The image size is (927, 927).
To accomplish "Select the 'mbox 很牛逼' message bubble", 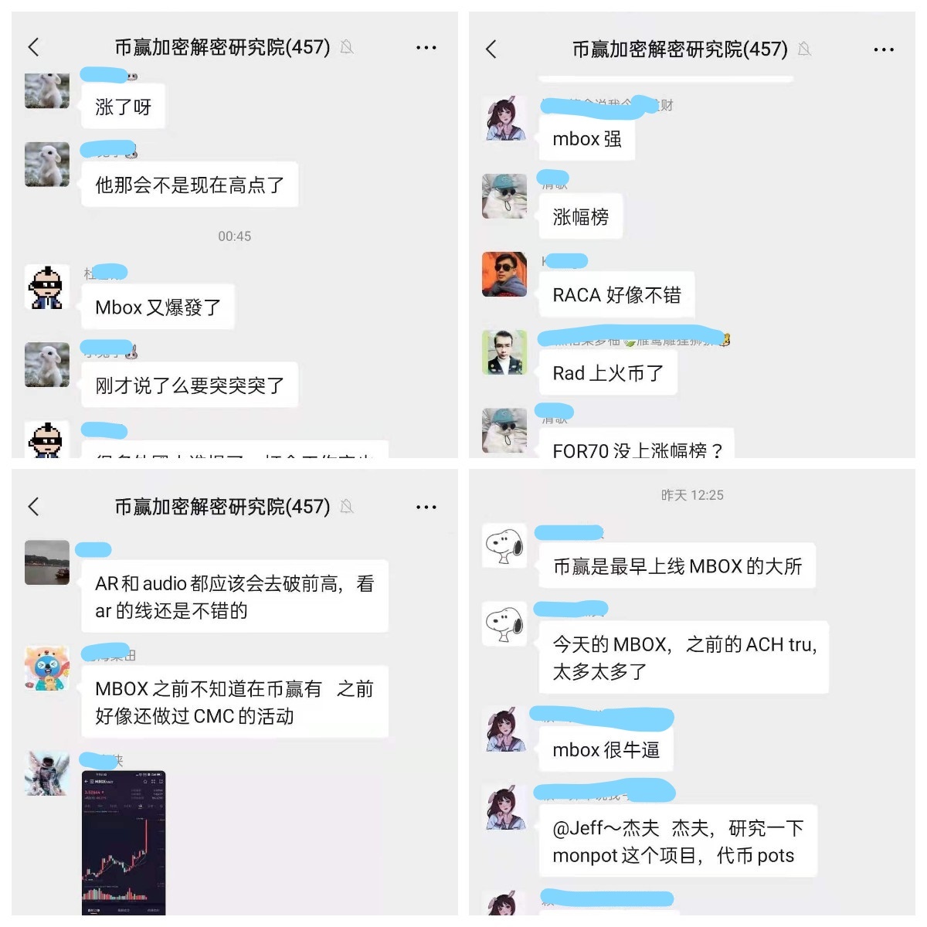I will [606, 749].
